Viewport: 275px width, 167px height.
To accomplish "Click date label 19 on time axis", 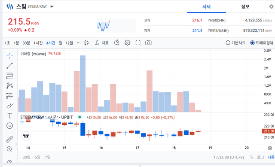I will point(210,148).
